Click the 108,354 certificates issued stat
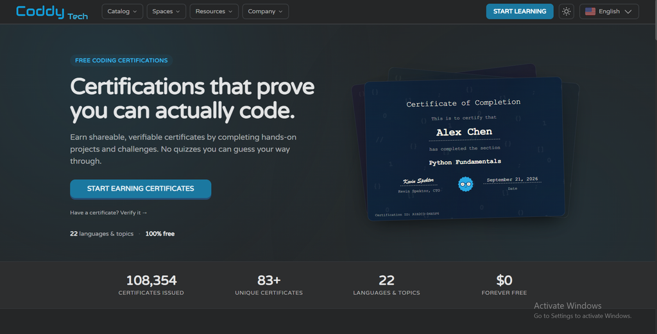Image resolution: width=657 pixels, height=334 pixels. 151,285
